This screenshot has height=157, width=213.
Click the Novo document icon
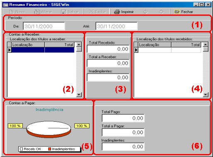11,12
